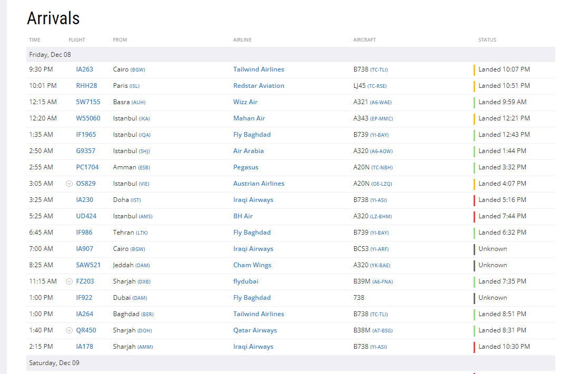The height and width of the screenshot is (374, 570).
Task: Click the Landed 5:16 PM status
Action: [502, 200]
